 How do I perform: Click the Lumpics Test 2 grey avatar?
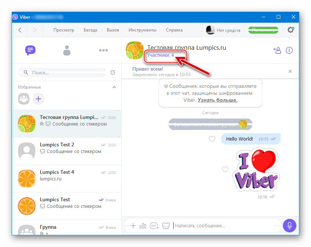click(27, 151)
